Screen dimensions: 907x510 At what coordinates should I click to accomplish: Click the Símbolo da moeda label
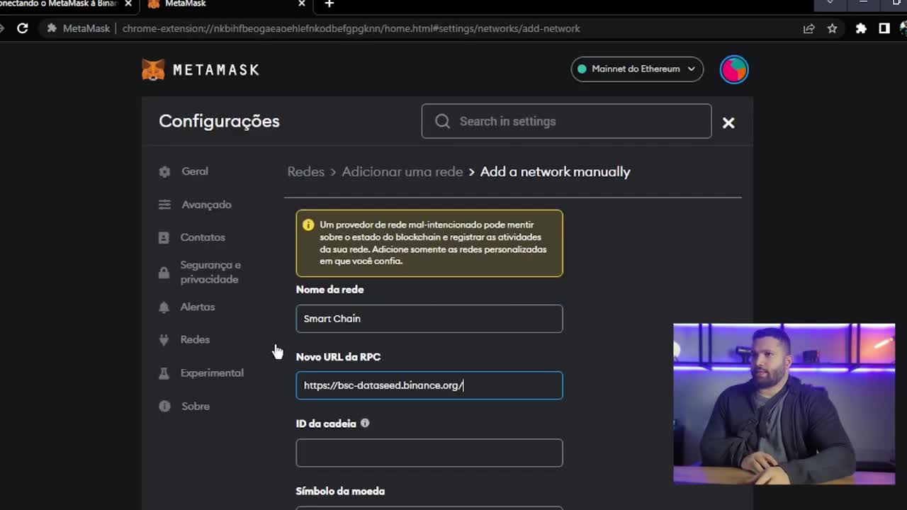340,491
